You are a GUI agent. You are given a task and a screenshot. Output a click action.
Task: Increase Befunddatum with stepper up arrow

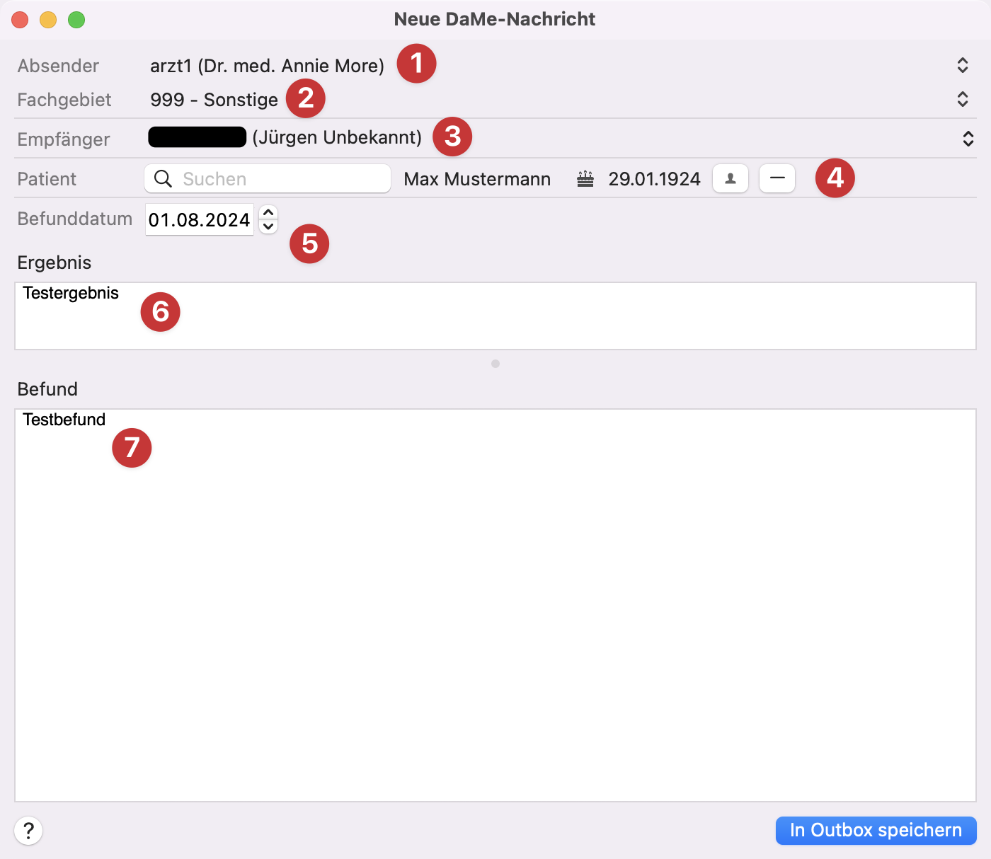point(268,212)
